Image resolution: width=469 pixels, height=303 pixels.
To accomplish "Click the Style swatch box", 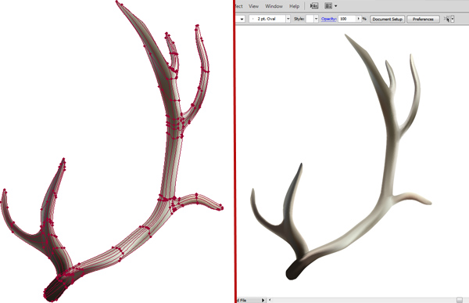I will click(310, 19).
